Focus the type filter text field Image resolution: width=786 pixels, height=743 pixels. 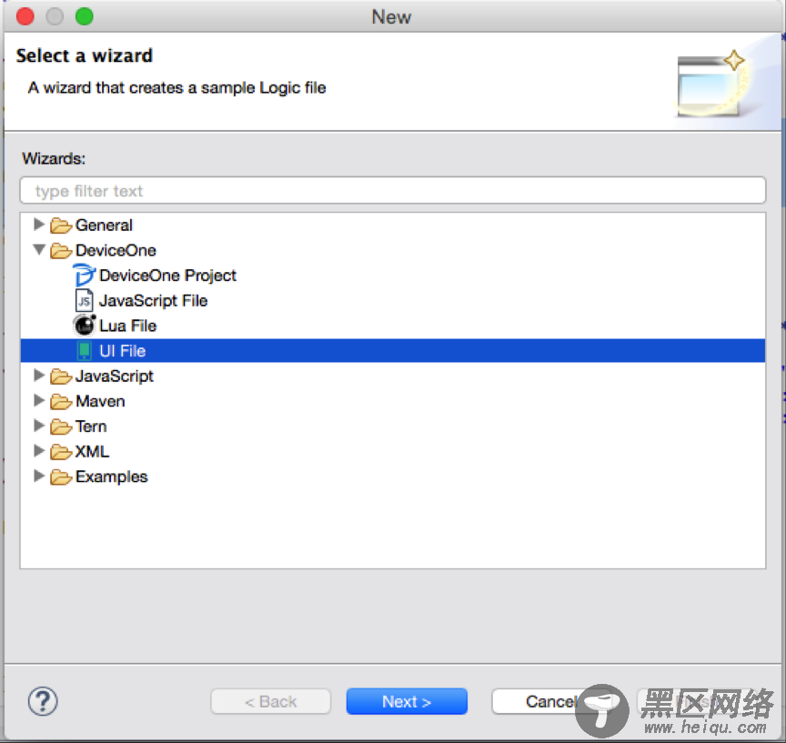392,190
